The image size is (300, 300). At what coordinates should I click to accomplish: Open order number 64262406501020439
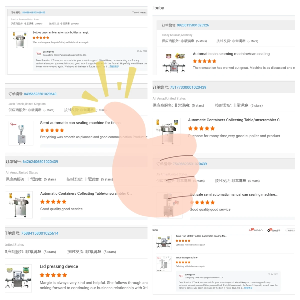click(x=40, y=162)
